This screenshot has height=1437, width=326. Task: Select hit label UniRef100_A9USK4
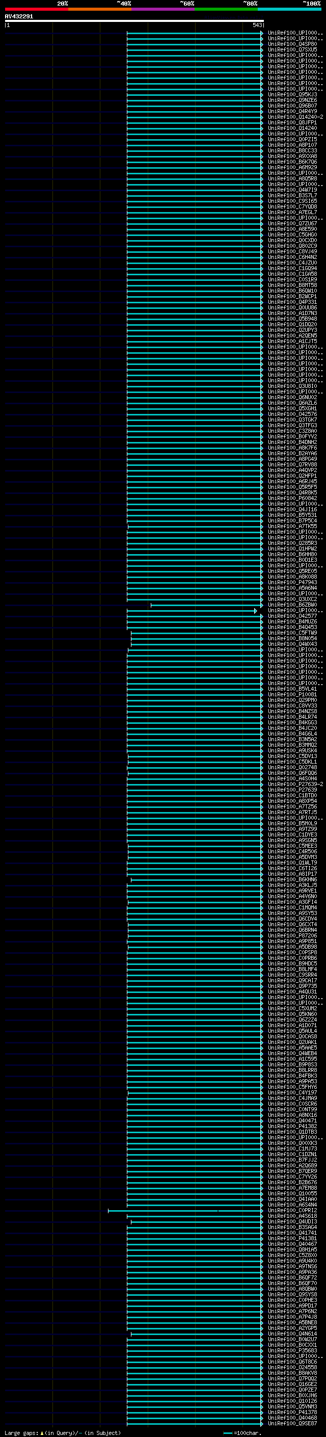point(292,751)
